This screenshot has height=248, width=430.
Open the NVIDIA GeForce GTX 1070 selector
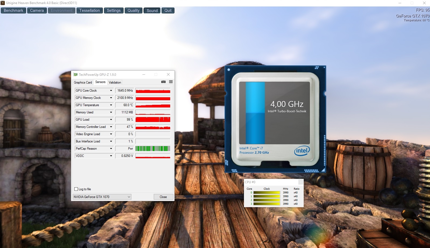point(102,197)
